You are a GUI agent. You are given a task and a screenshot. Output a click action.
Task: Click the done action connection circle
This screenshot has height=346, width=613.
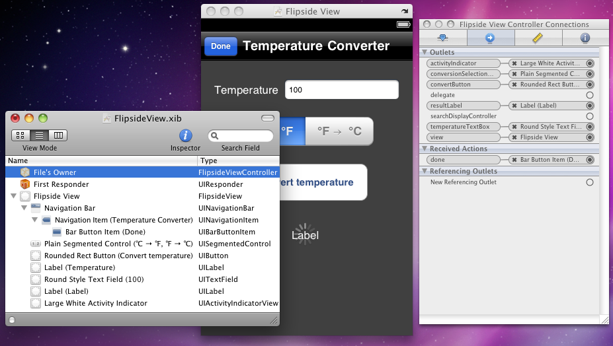pos(590,160)
